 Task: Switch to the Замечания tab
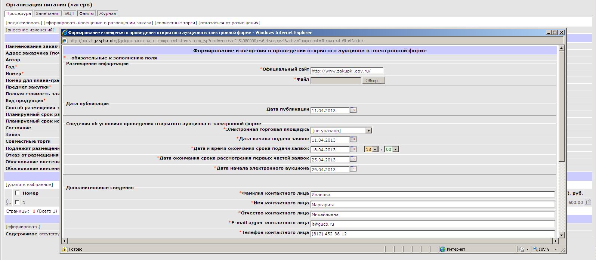[x=47, y=13]
